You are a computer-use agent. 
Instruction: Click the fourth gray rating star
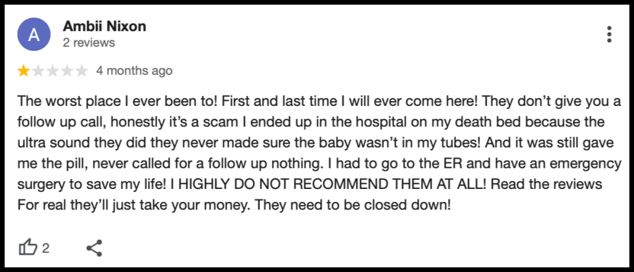(x=67, y=71)
